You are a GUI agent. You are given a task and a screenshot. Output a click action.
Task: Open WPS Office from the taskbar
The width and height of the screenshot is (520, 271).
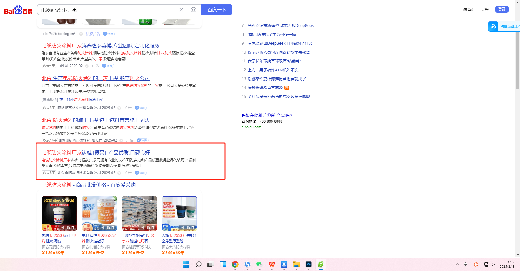[272, 264]
